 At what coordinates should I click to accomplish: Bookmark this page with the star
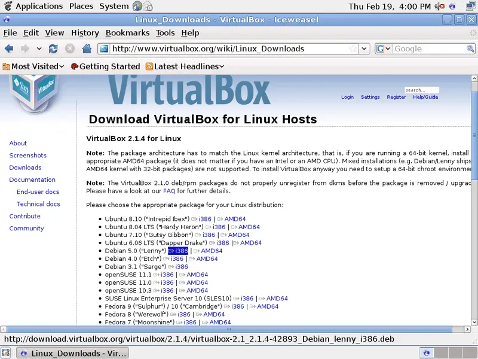[x=353, y=48]
